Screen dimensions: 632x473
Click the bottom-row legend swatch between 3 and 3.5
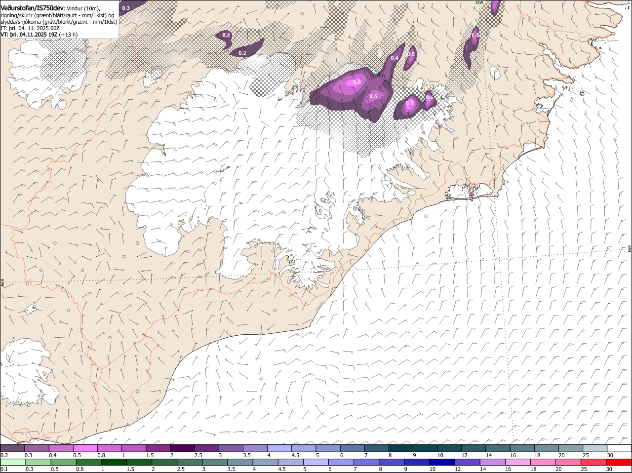click(x=215, y=462)
